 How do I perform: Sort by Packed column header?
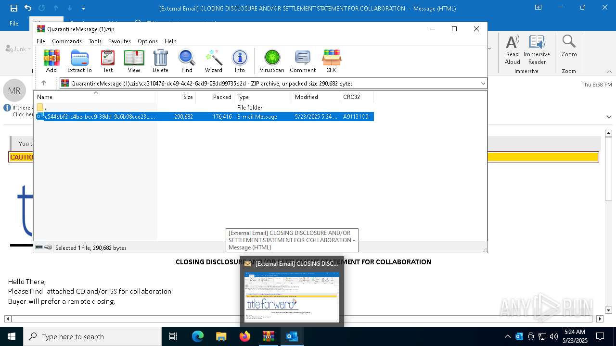click(x=215, y=97)
